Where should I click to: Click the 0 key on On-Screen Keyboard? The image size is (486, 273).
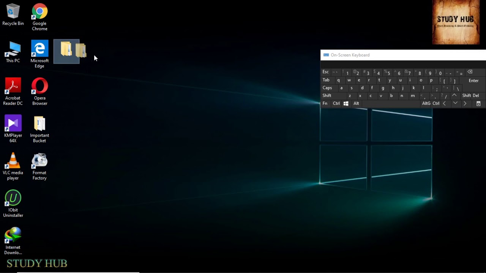[x=439, y=72]
